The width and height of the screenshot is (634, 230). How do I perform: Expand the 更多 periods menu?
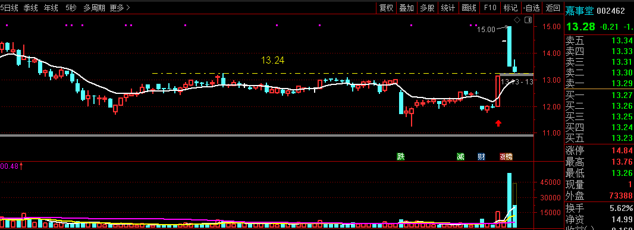[120, 8]
